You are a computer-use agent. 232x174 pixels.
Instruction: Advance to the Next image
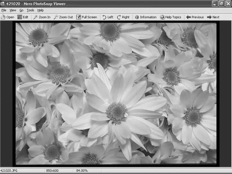tap(213, 17)
